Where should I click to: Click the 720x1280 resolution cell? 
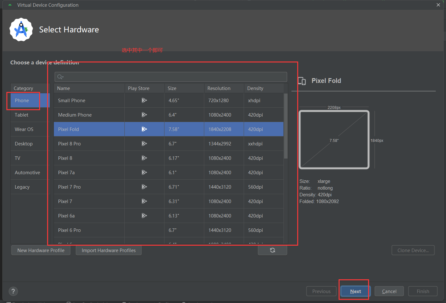tap(224, 100)
